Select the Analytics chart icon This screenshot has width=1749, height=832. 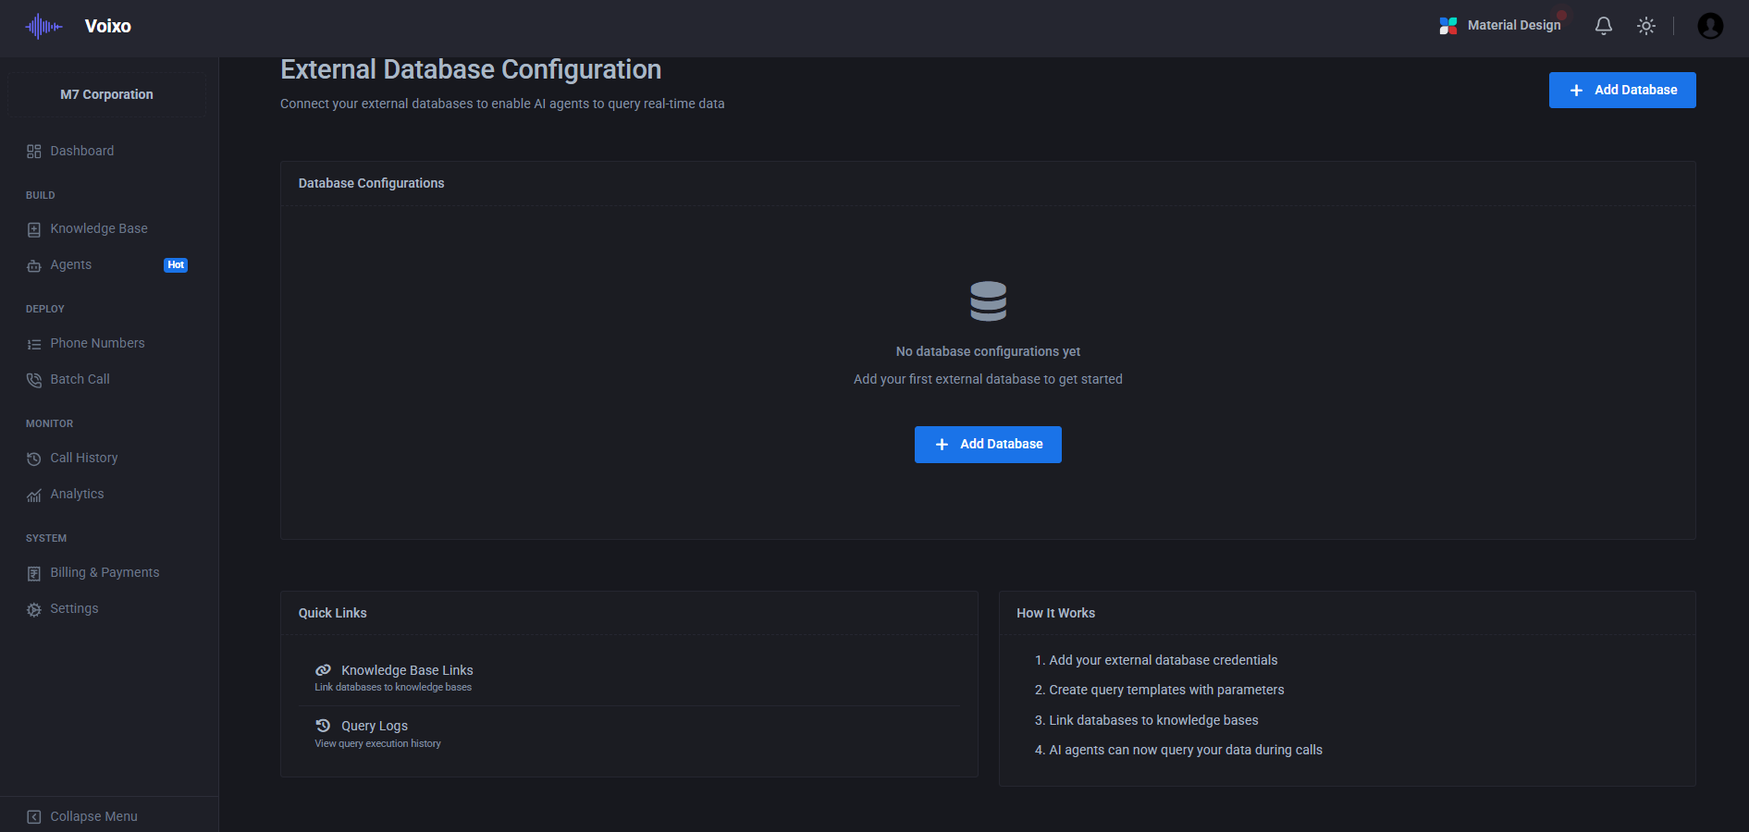pos(33,494)
